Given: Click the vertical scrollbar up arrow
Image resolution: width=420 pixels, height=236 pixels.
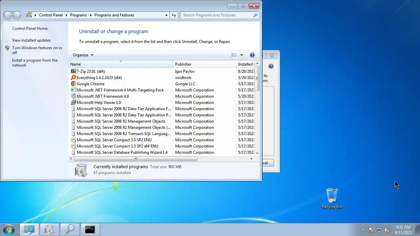Looking at the screenshot, I should (257, 63).
